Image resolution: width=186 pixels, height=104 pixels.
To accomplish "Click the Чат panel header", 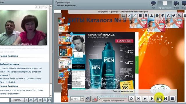I will point(26,2).
